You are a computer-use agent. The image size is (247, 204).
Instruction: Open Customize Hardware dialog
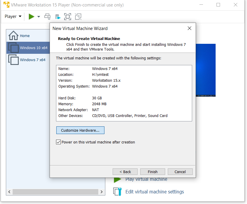[80, 130]
